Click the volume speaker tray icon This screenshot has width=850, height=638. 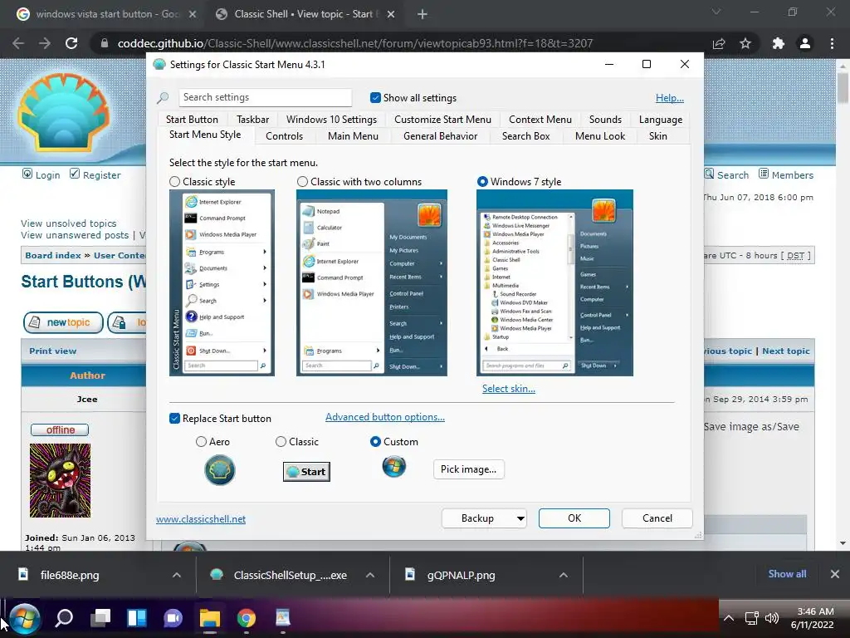(771, 618)
